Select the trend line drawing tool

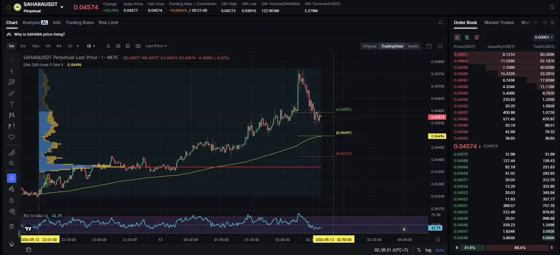(12, 71)
